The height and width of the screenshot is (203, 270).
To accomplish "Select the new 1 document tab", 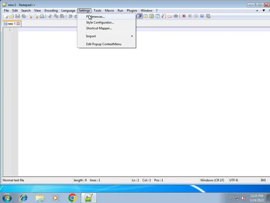I will [11, 24].
